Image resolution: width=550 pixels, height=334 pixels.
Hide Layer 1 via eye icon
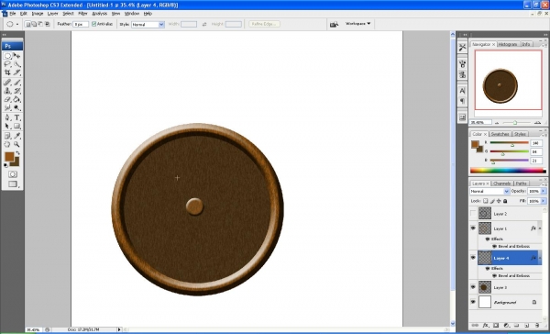(x=473, y=228)
